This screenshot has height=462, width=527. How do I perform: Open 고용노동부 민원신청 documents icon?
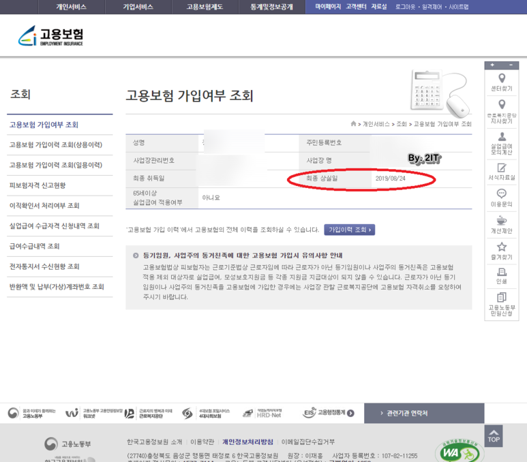502,297
